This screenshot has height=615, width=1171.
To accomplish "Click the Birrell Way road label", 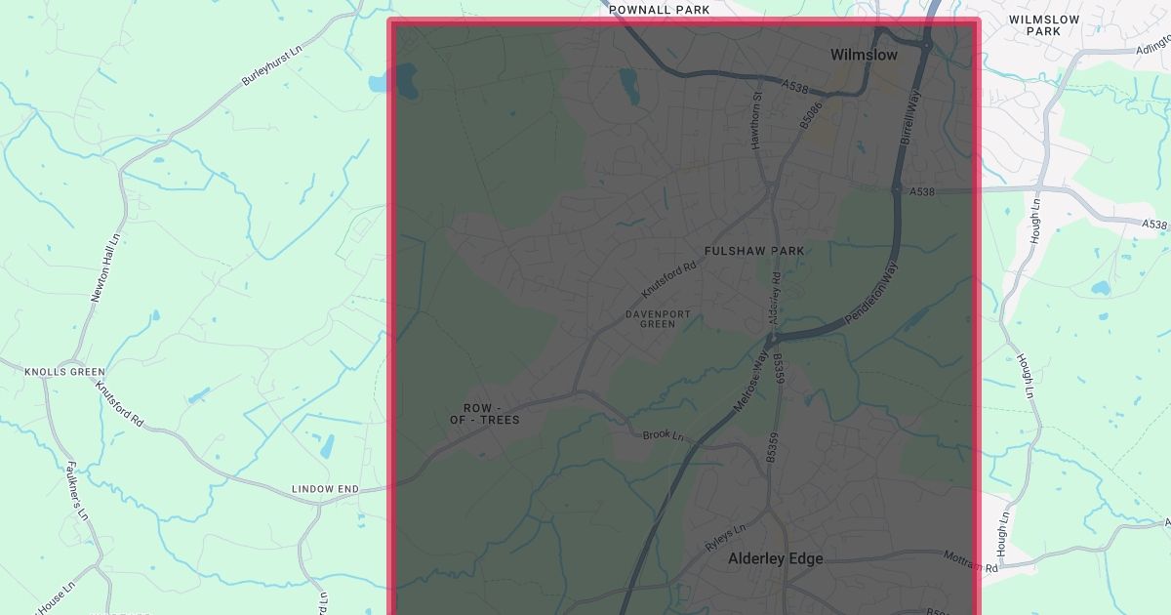I will coord(909,119).
